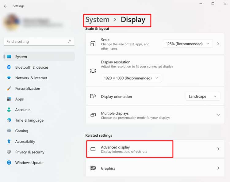Click the Advanced display monitor icon
This screenshot has height=182, width=230.
pos(93,149)
